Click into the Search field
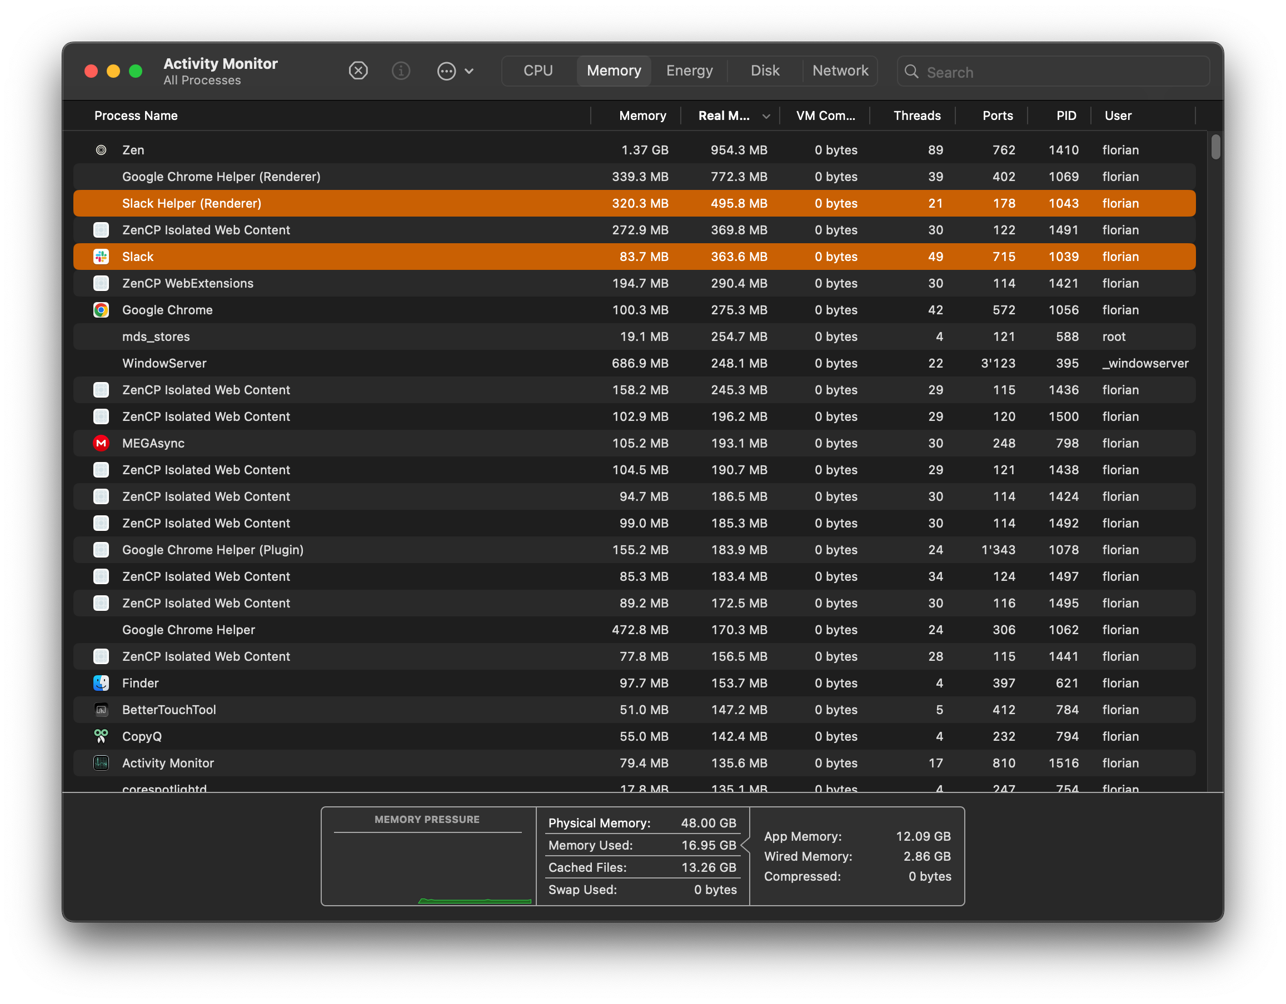The width and height of the screenshot is (1286, 1004). [x=1060, y=72]
